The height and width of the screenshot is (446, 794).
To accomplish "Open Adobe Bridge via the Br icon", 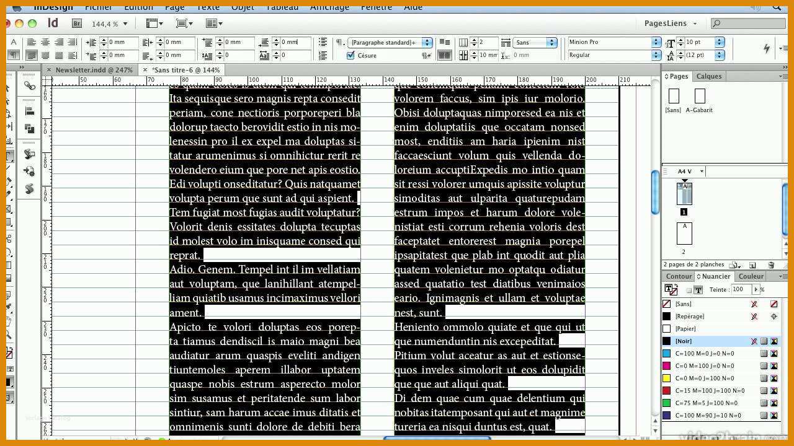I will click(78, 24).
